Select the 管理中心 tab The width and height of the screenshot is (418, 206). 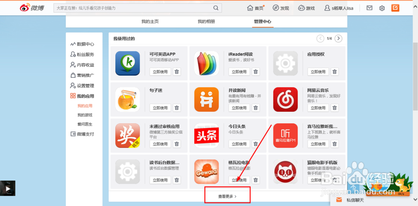(263, 22)
